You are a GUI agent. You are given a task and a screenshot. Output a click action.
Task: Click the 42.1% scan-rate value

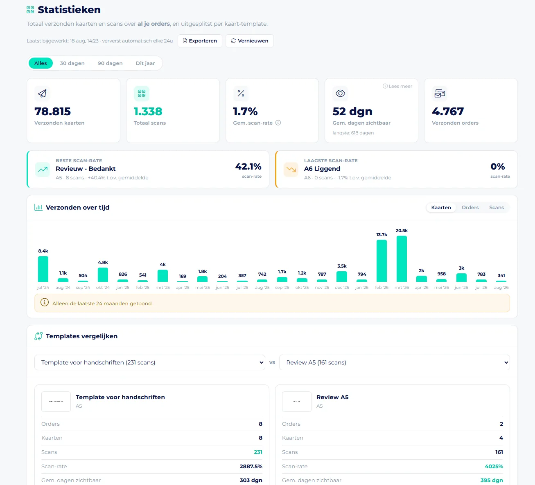click(x=248, y=167)
